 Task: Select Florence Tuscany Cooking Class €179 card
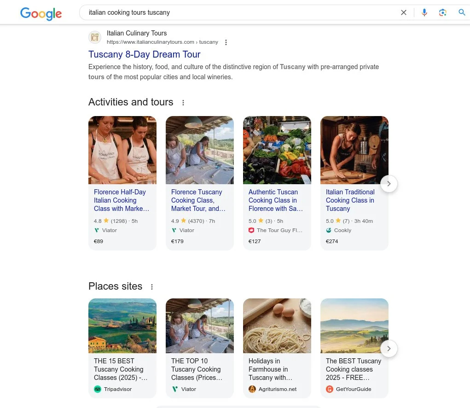pyautogui.click(x=199, y=200)
